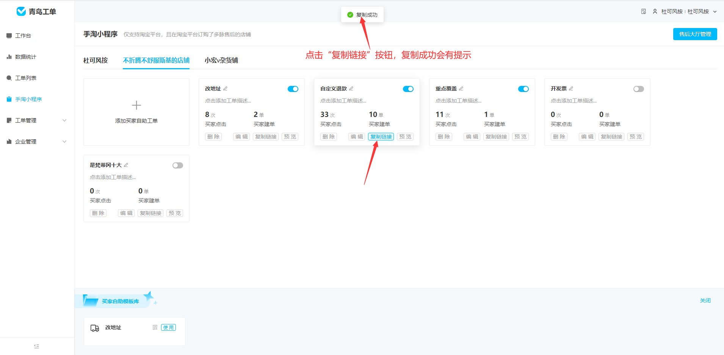Close the template library via 关闭

point(705,301)
